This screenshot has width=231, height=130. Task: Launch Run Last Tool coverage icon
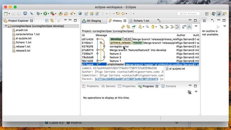coord(52,14)
